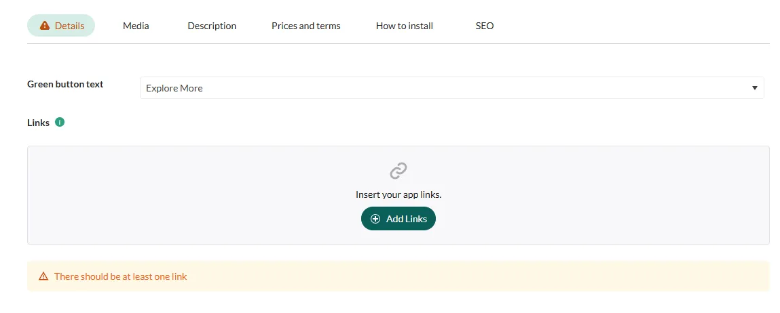The width and height of the screenshot is (780, 313).
Task: Click the warning icon on Details tab
Action: pos(45,26)
